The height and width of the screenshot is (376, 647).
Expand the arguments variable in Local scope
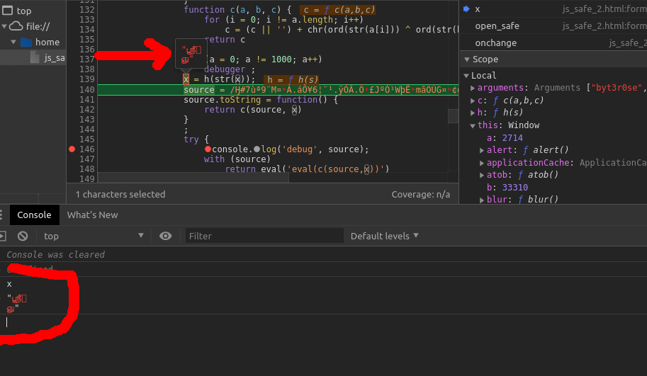coord(473,88)
